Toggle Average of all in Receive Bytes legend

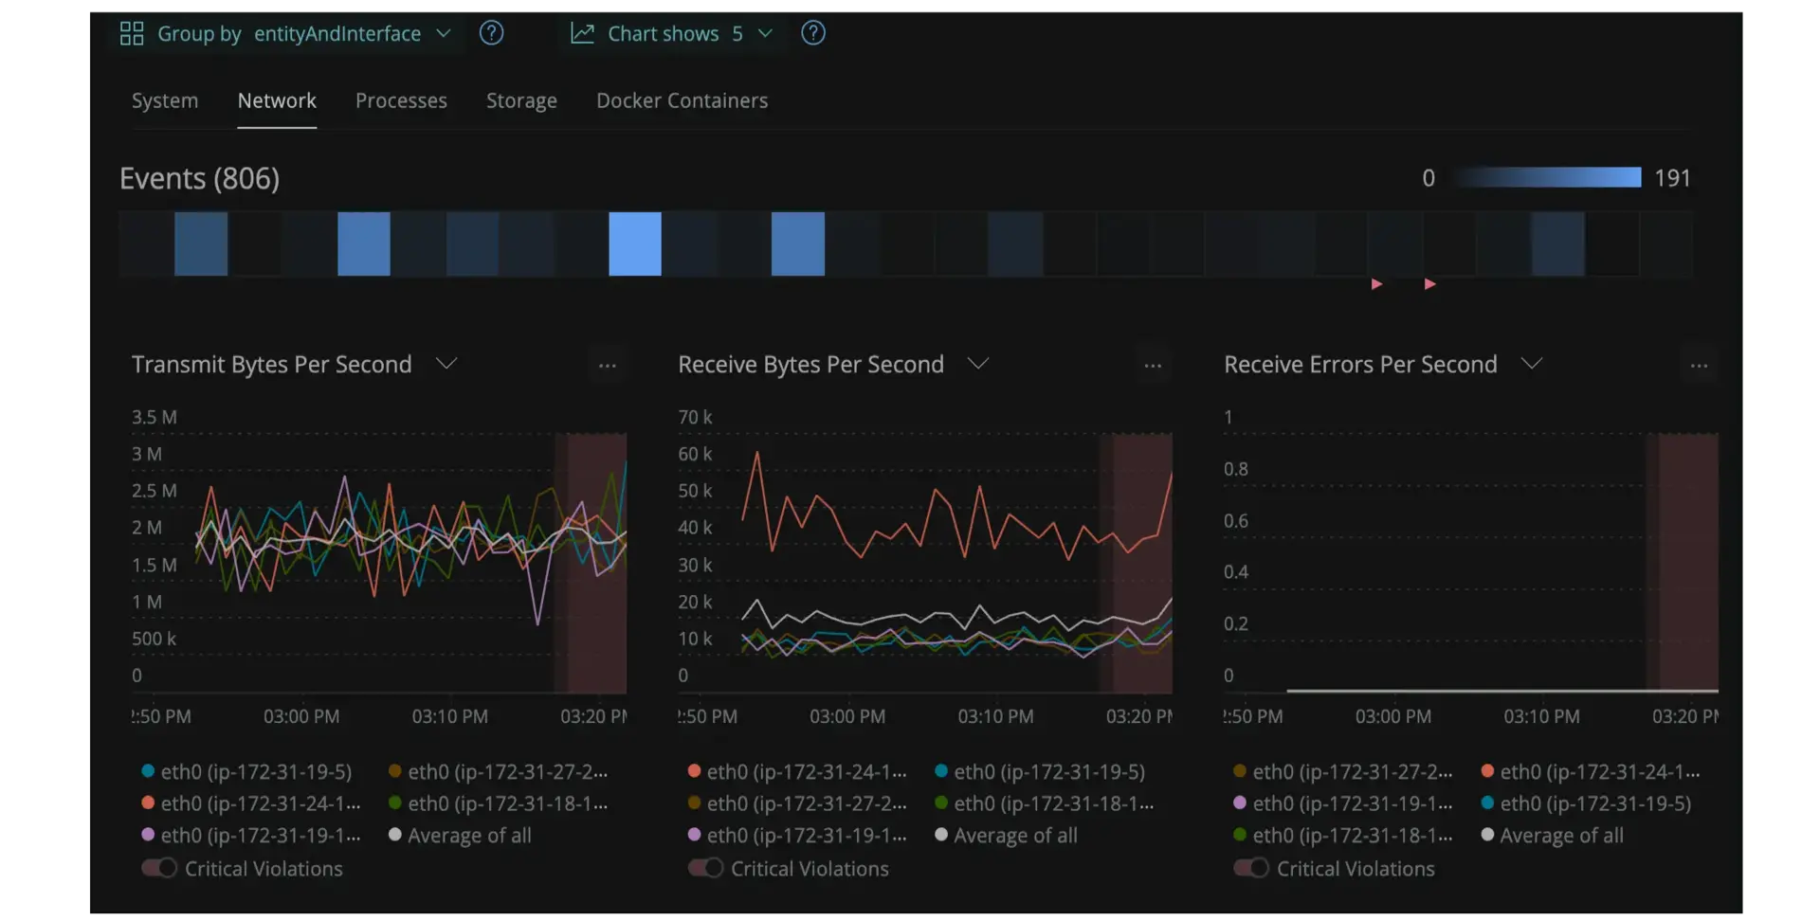[1006, 836]
